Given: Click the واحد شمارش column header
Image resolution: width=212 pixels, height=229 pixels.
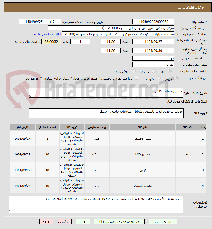Looking at the screenshot, I should coord(97,127).
